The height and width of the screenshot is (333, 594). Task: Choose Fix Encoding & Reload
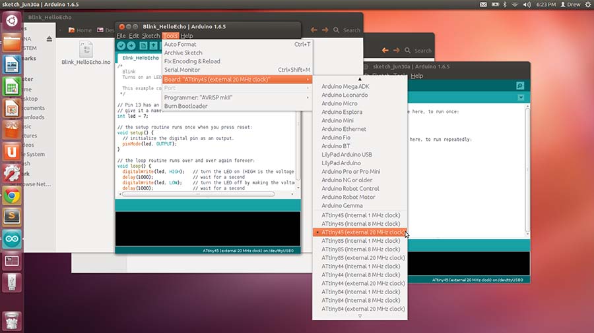click(237, 61)
